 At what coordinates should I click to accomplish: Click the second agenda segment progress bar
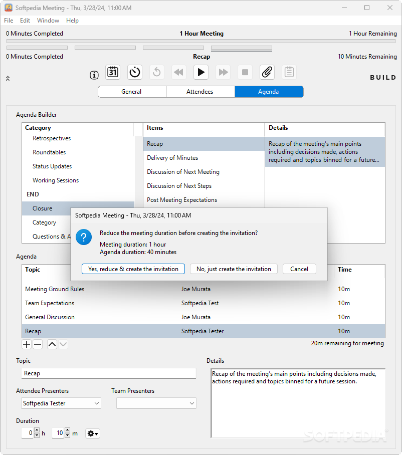point(105,48)
